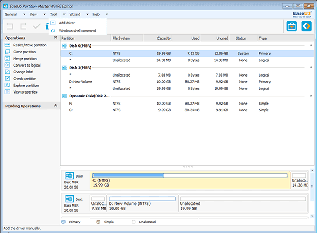Click the Resize/Move partition icon
The width and height of the screenshot is (317, 233).
(7, 45)
